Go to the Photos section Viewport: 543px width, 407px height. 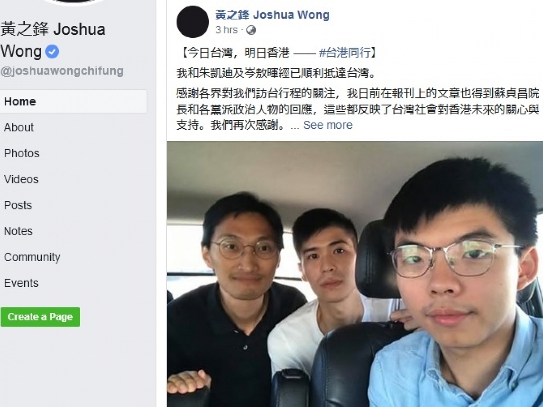pos(22,153)
